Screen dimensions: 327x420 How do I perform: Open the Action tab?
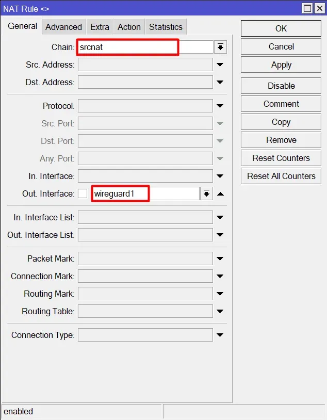coord(129,27)
